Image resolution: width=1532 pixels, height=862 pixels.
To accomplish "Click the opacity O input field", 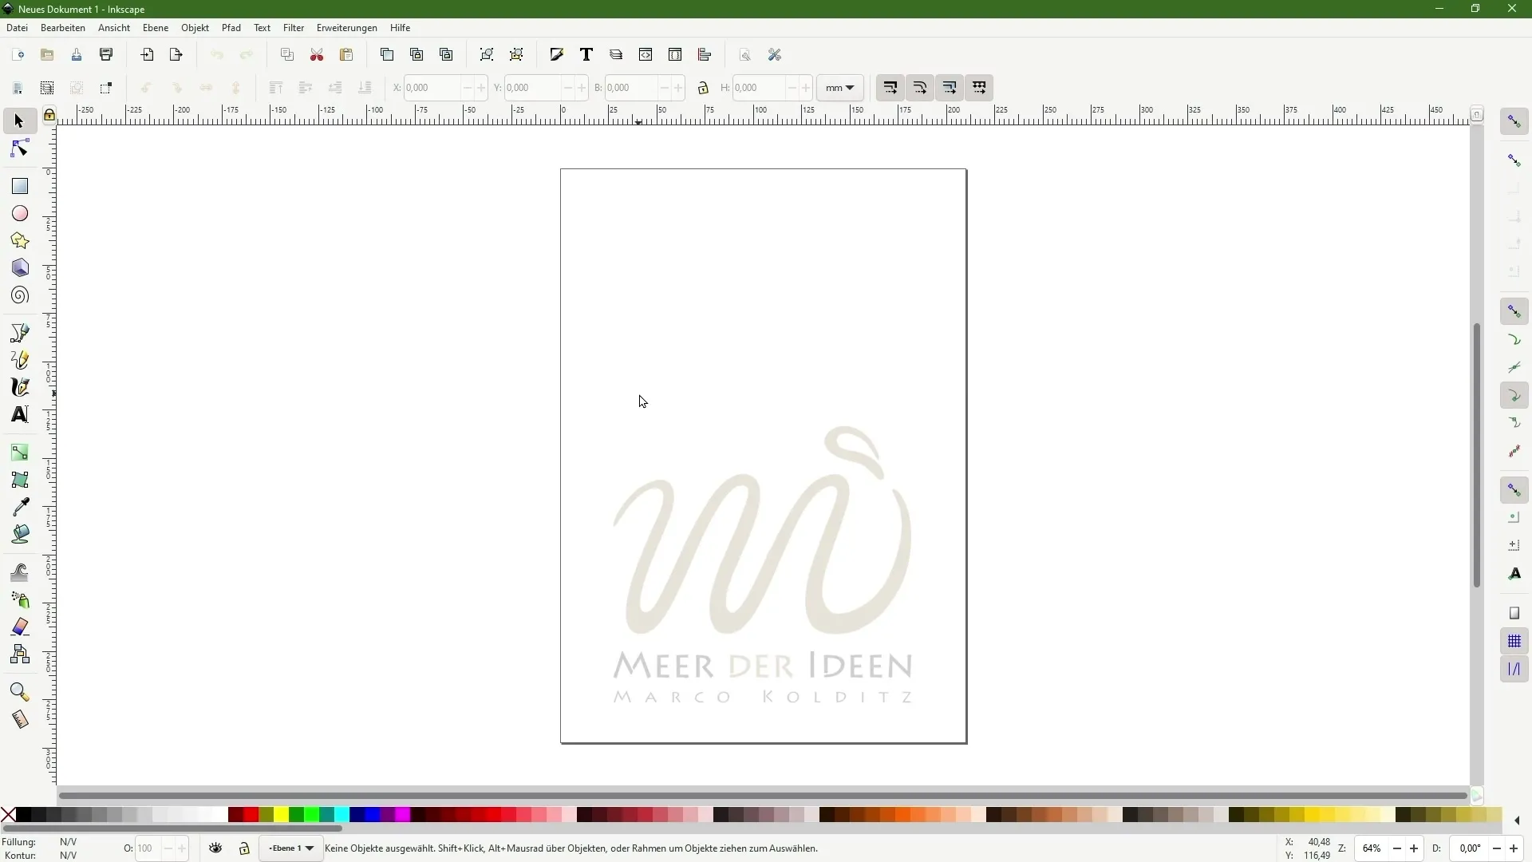I will tap(148, 848).
